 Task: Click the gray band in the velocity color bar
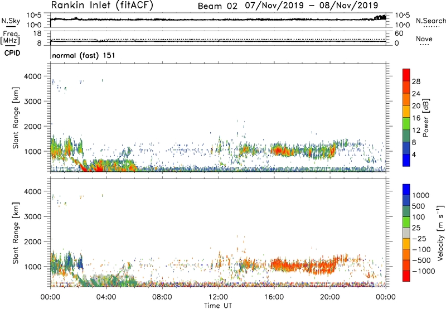tap(406, 233)
